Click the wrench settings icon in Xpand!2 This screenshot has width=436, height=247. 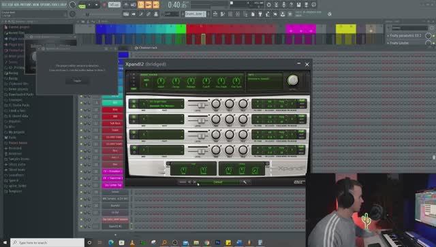(x=245, y=182)
